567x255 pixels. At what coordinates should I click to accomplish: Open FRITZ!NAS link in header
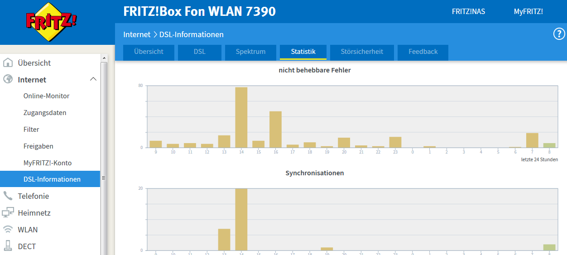468,12
